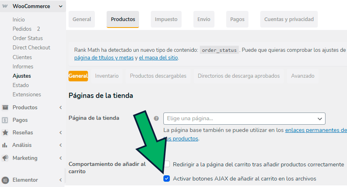Enable redirect to cart page checkbox
Screen dimensions: 347x187
pos(167,164)
